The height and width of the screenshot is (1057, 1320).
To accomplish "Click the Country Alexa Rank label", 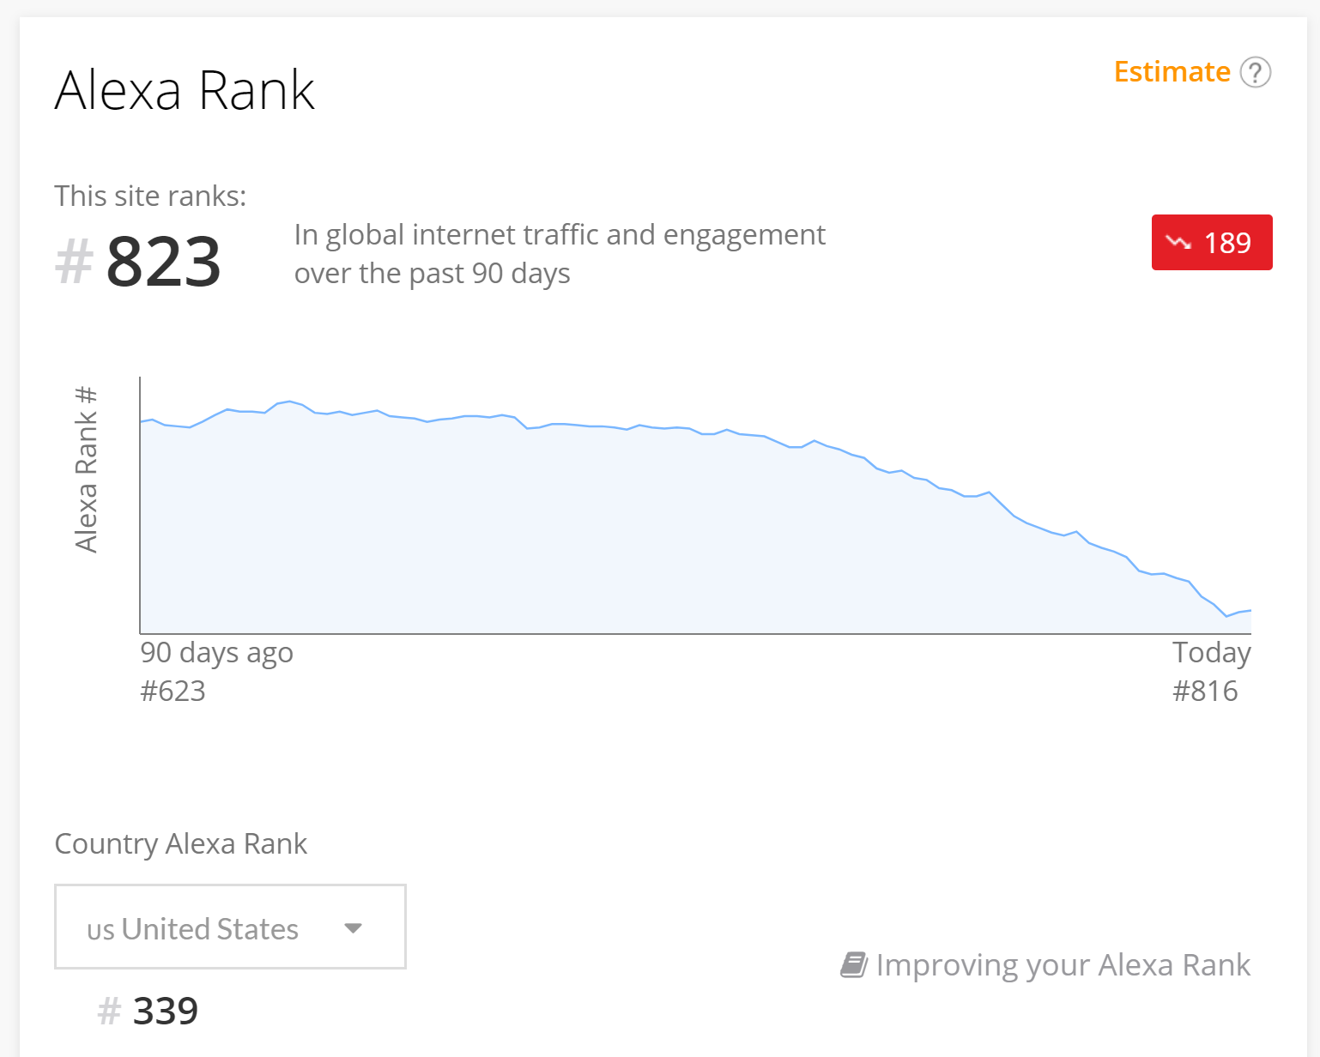I will click(x=180, y=844).
